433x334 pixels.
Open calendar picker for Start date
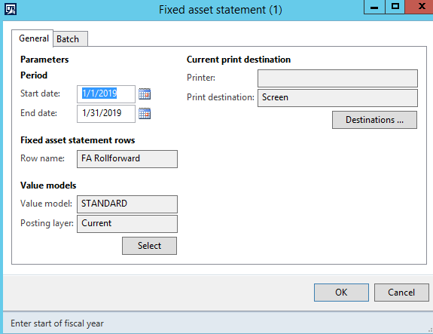pos(145,94)
